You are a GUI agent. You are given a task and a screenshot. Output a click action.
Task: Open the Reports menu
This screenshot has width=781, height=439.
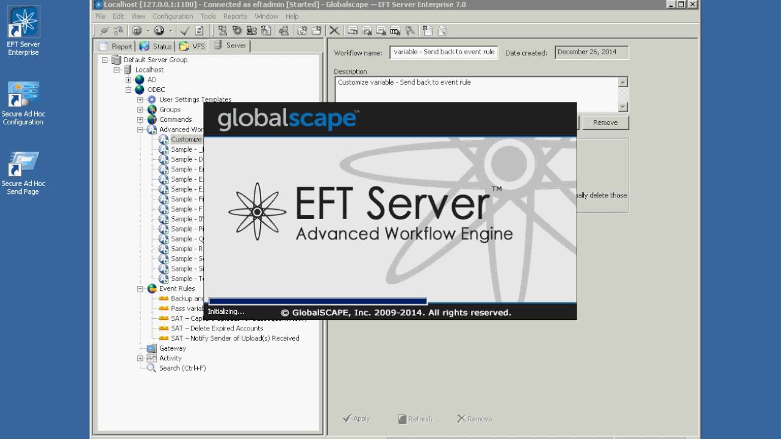[x=235, y=16]
